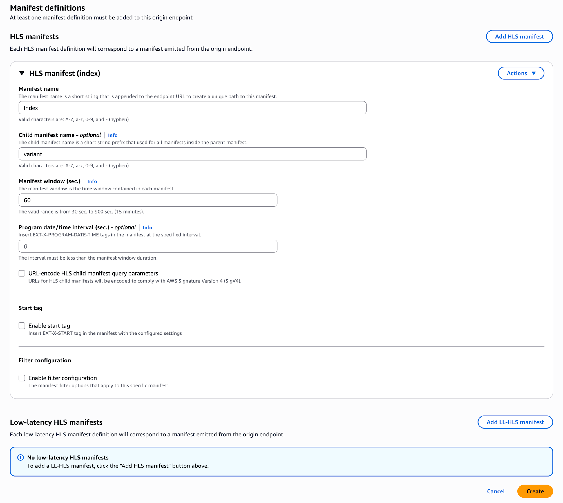This screenshot has height=503, width=563.
Task: Focus the Manifest window seconds field
Action: click(148, 200)
